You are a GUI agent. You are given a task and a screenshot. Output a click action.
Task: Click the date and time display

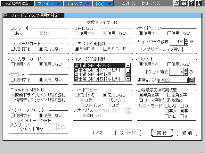point(141,3)
